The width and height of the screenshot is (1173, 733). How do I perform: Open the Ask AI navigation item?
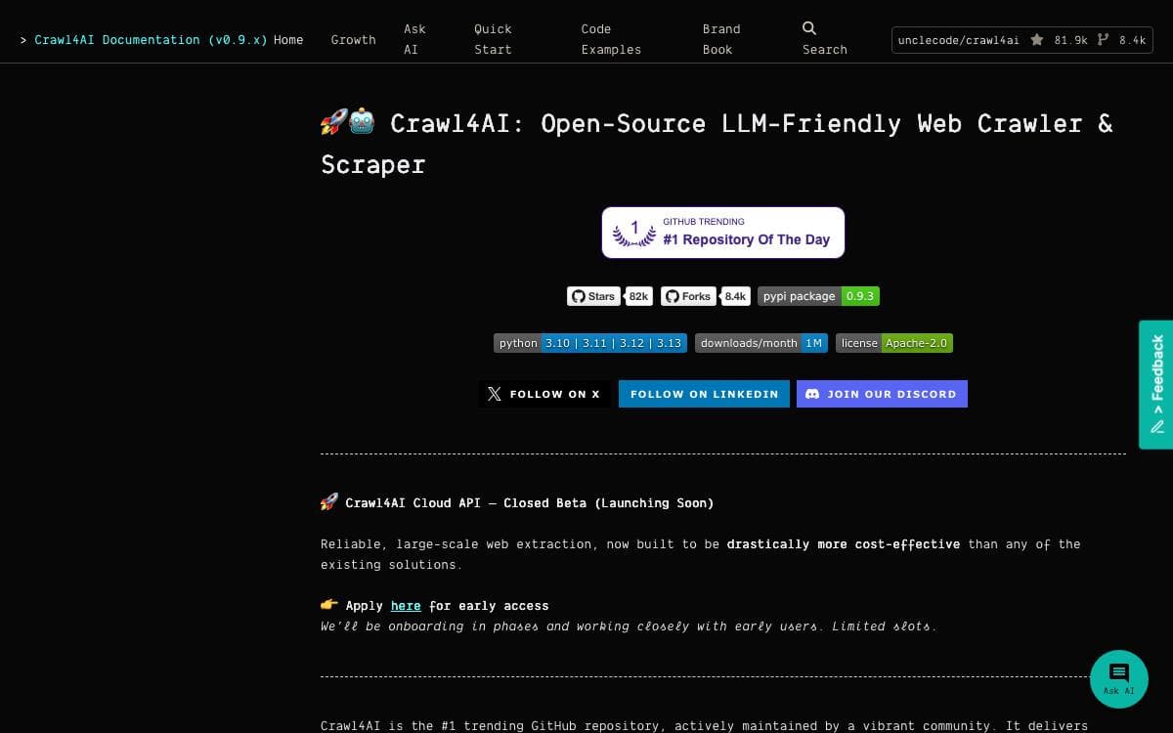pyautogui.click(x=414, y=39)
